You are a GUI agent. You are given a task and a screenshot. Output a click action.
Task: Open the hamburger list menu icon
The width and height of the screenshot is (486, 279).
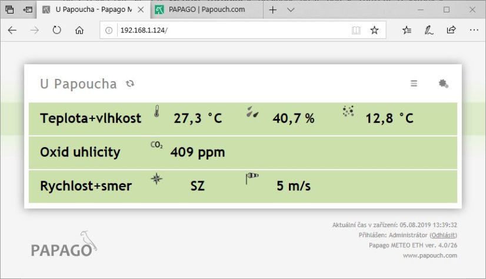coord(414,84)
